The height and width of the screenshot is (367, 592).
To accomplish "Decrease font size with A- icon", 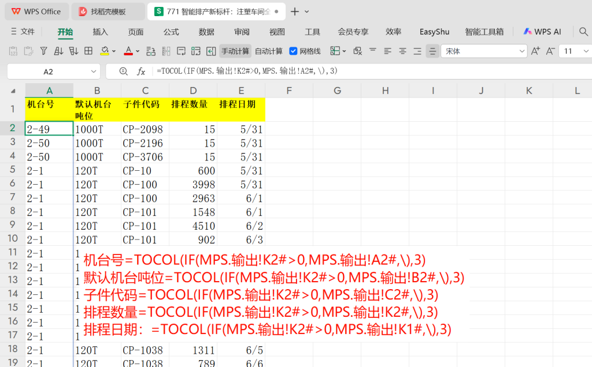I will click(550, 51).
